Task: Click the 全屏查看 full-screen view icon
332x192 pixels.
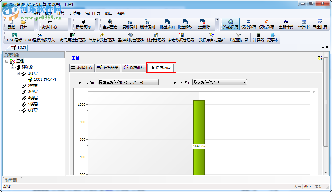Action: 110,24
